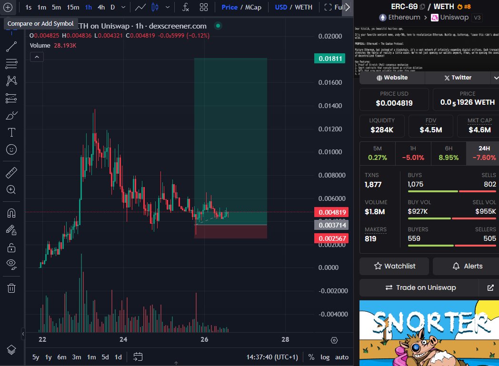Open the object tree layers icon
499x366 pixels.
tap(11, 350)
